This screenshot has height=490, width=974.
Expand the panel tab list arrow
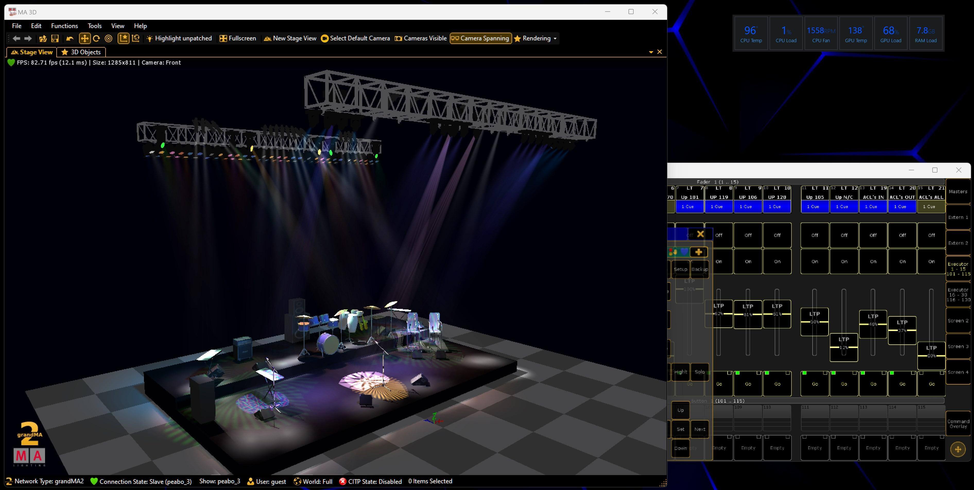pyautogui.click(x=651, y=52)
